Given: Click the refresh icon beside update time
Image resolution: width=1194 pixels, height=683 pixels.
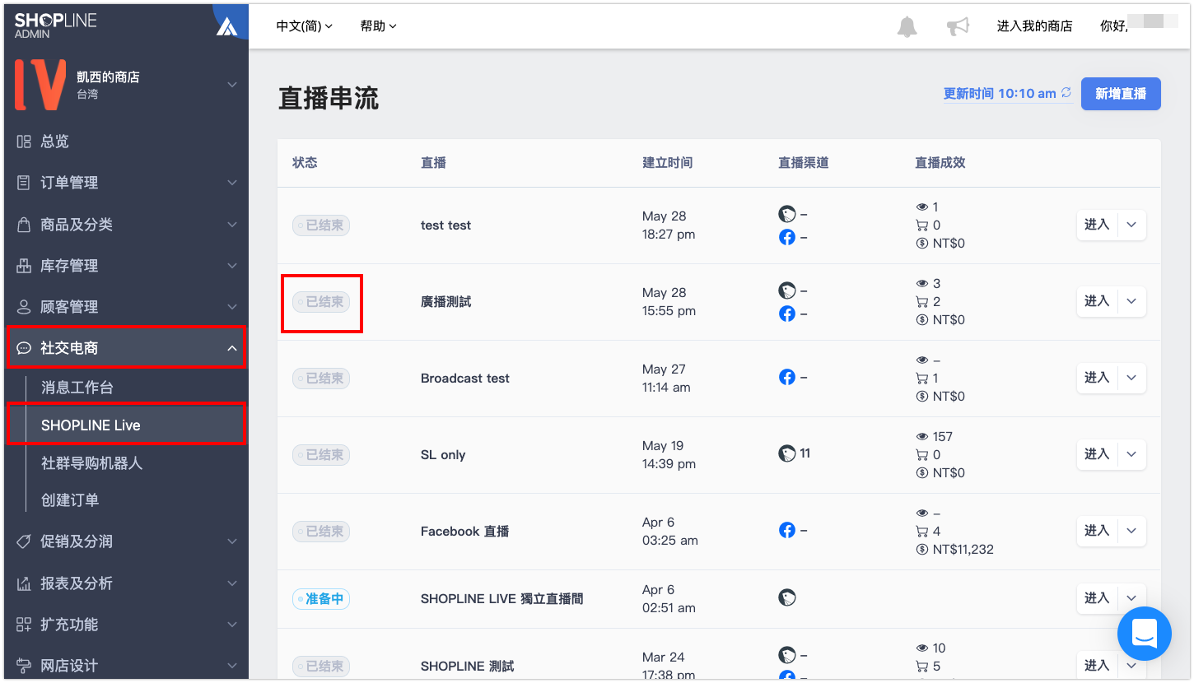Looking at the screenshot, I should pyautogui.click(x=1066, y=93).
